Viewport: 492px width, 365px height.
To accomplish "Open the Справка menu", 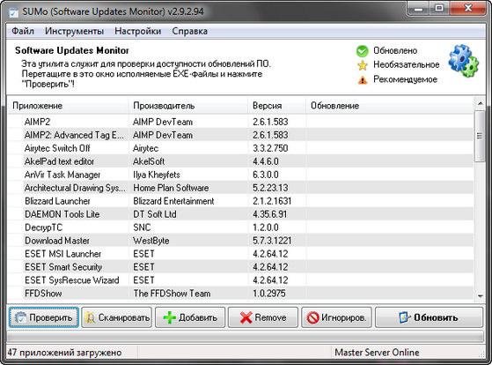I will (x=189, y=31).
